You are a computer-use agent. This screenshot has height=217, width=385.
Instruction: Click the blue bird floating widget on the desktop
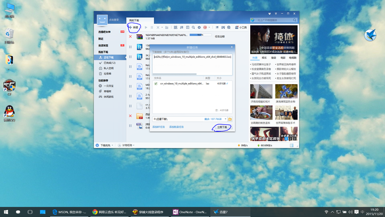370,35
